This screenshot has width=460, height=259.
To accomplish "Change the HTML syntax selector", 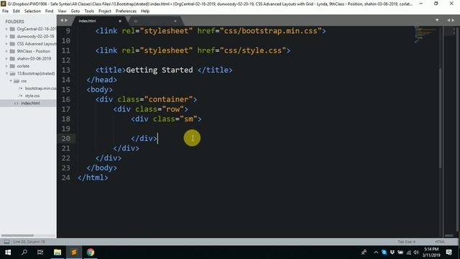I will point(440,242).
